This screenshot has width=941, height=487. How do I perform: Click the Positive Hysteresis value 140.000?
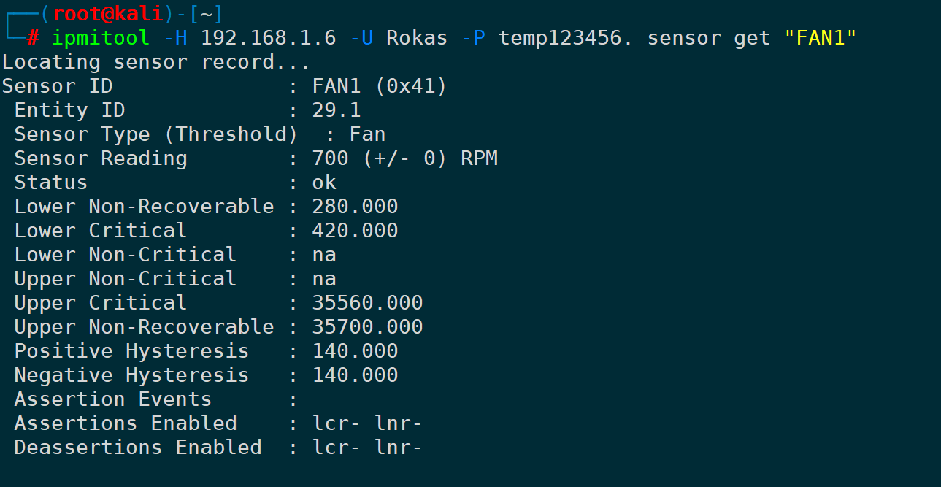pyautogui.click(x=355, y=351)
